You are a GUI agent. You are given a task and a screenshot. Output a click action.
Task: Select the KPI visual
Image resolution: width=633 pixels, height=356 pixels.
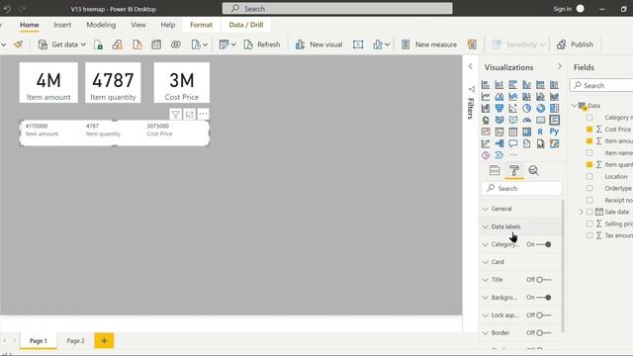486,132
